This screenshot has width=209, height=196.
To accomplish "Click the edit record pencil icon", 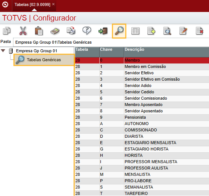I will 183,31.
